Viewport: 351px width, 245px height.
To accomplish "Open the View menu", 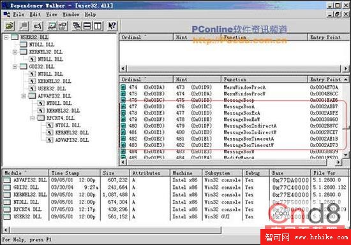I will tap(52, 15).
